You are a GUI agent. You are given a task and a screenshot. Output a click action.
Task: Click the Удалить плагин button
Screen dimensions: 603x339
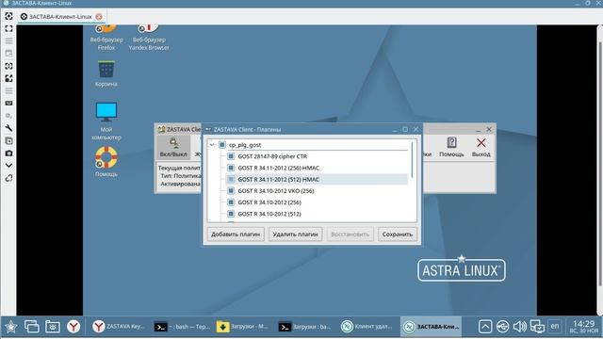(x=295, y=234)
